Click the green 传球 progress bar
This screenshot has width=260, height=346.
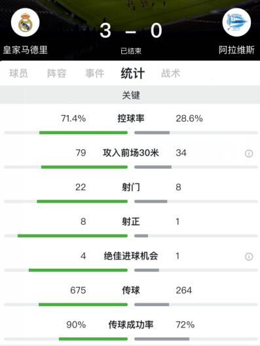click(x=83, y=305)
